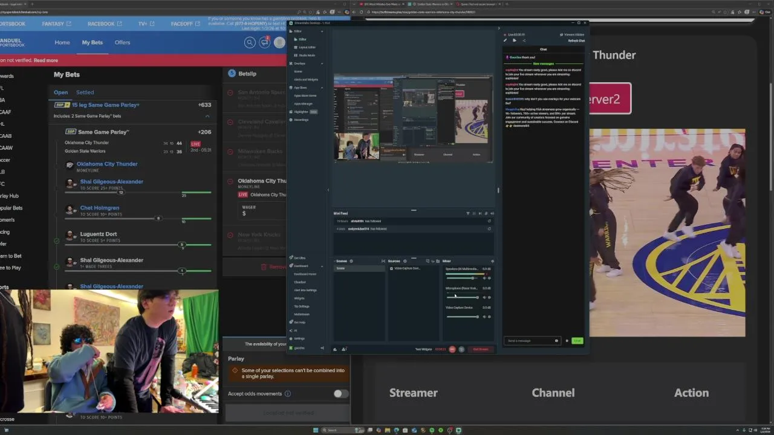Select Video Capture Device source row

point(413,268)
